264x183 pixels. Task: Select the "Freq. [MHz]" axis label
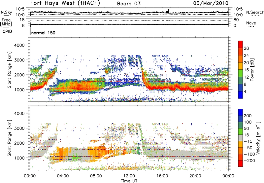pyautogui.click(x=6, y=22)
